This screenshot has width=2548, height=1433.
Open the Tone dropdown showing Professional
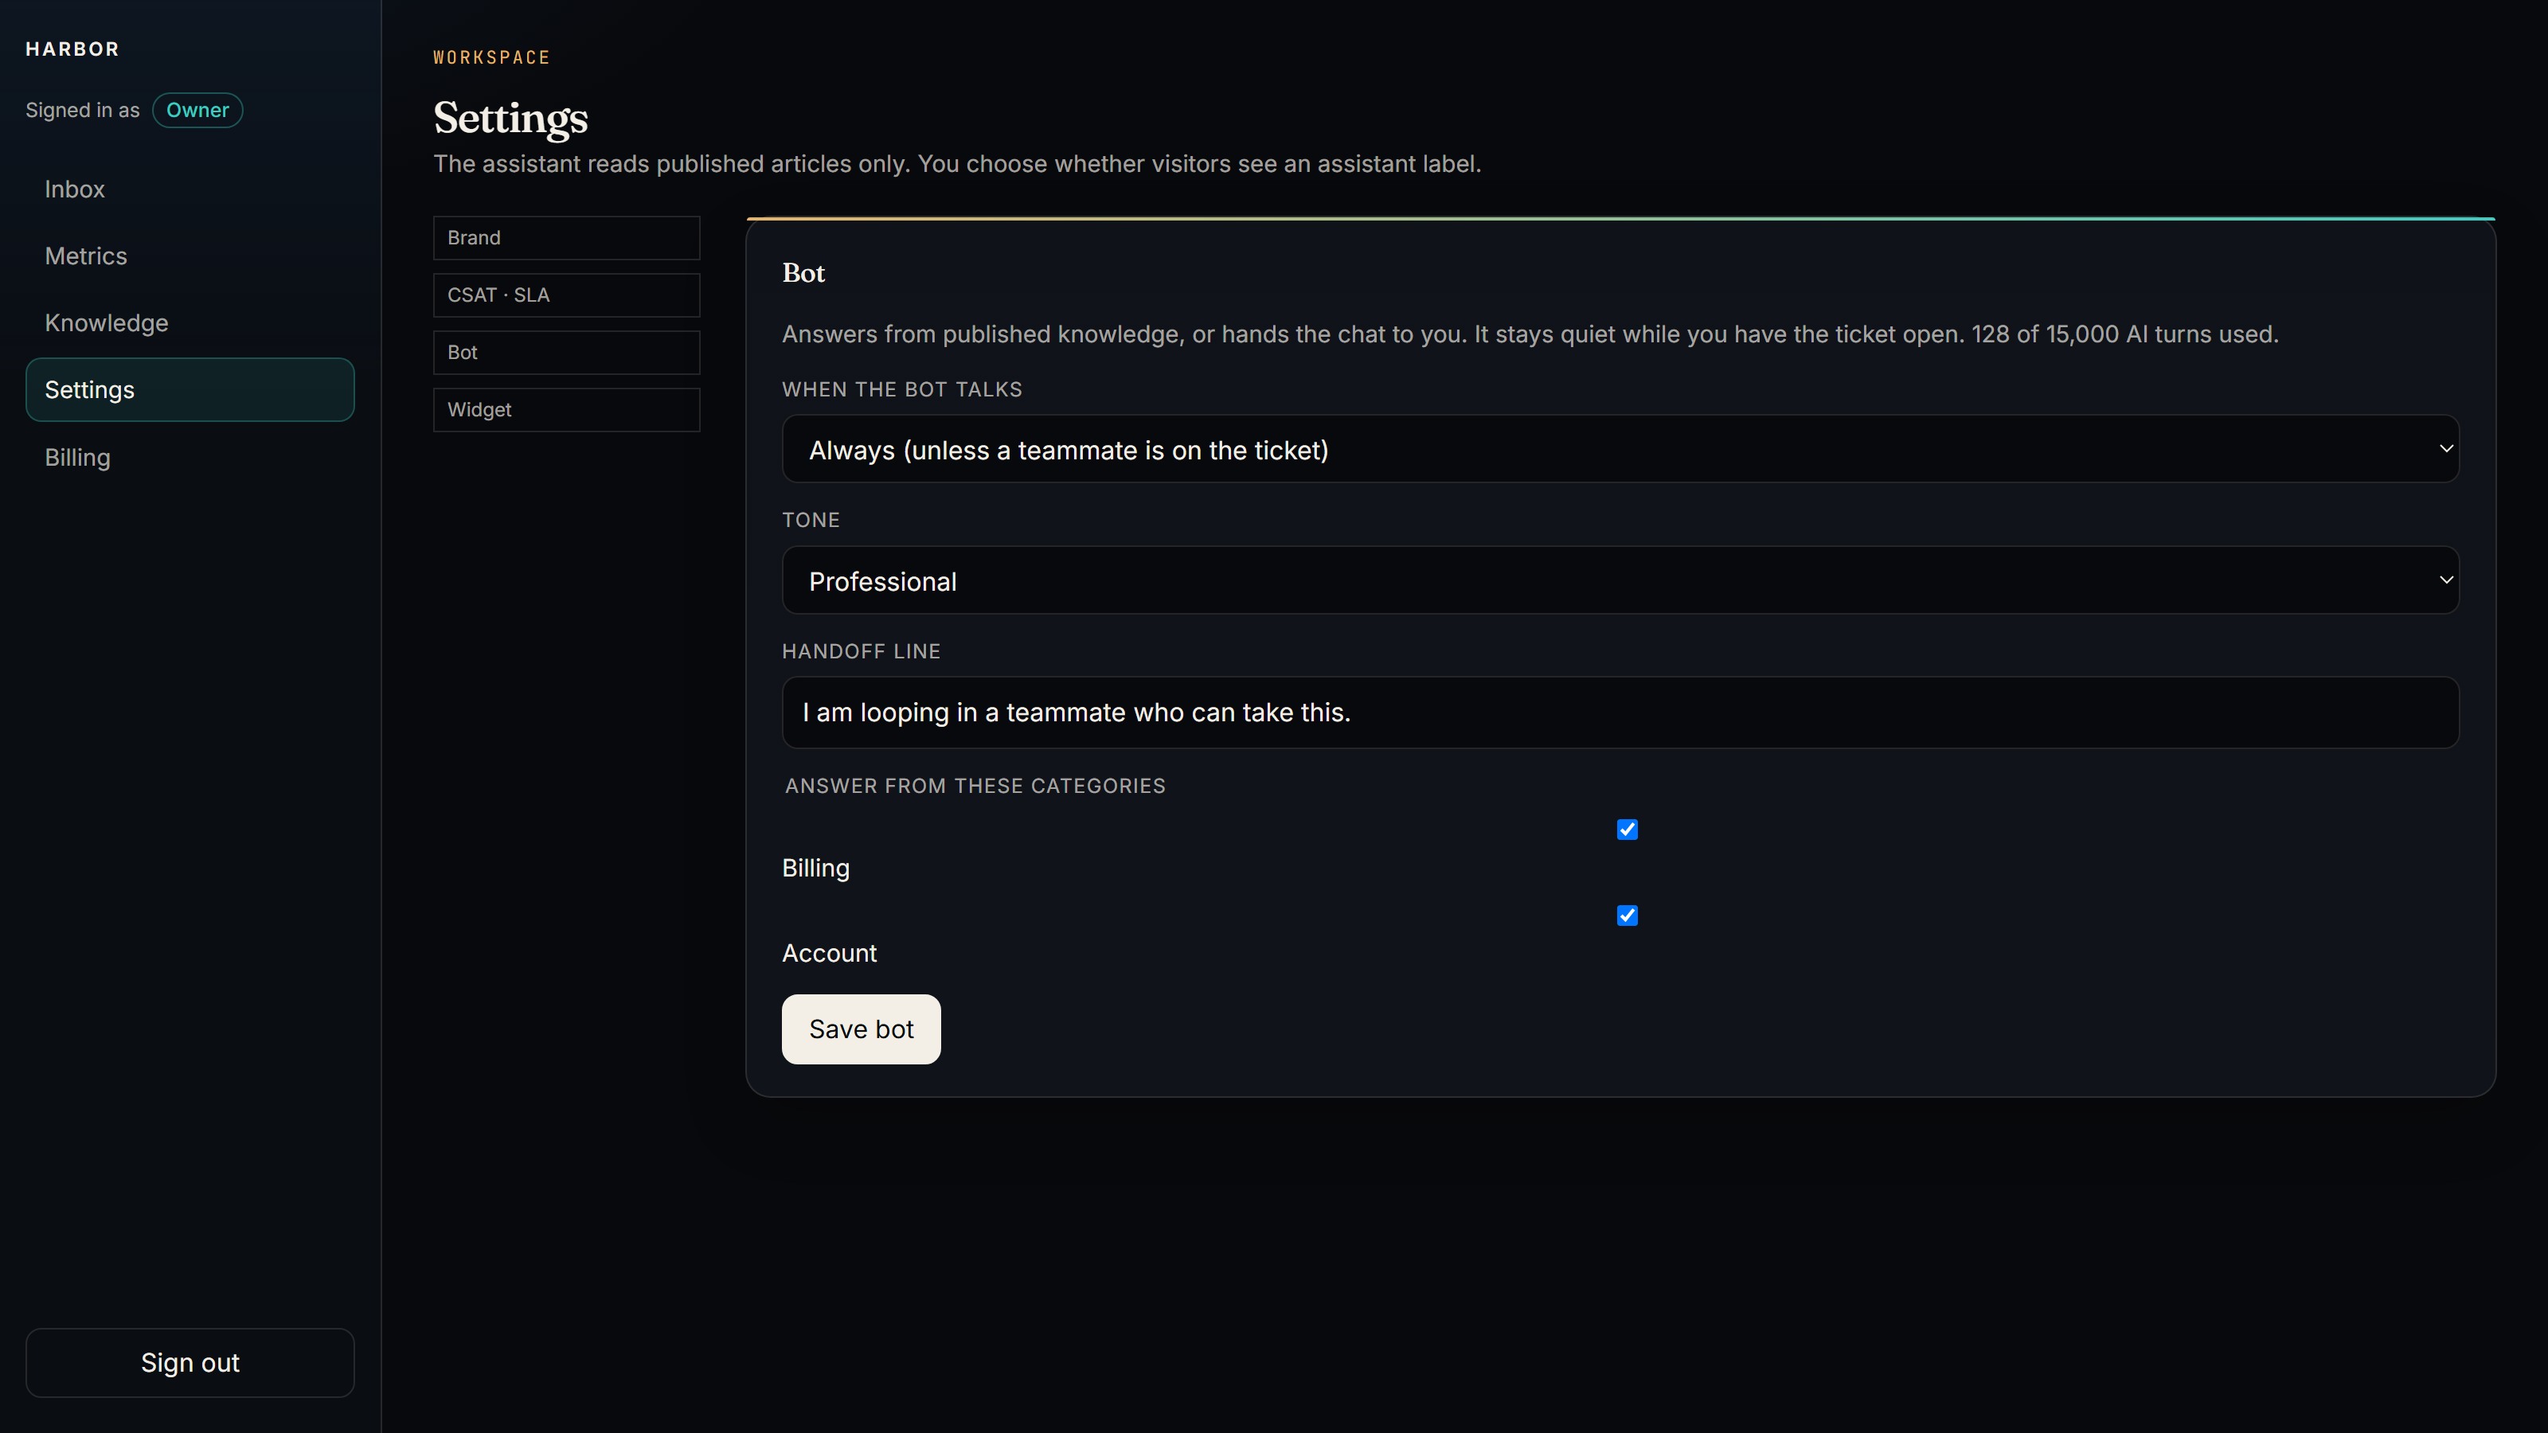pos(1620,580)
